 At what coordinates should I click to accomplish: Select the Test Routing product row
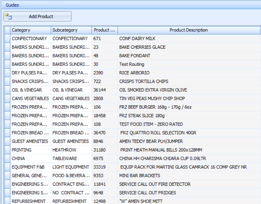132,64
